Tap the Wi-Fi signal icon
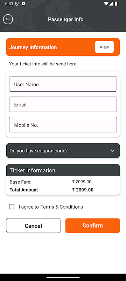Viewport: 126px width, 281px height. [106, 4]
